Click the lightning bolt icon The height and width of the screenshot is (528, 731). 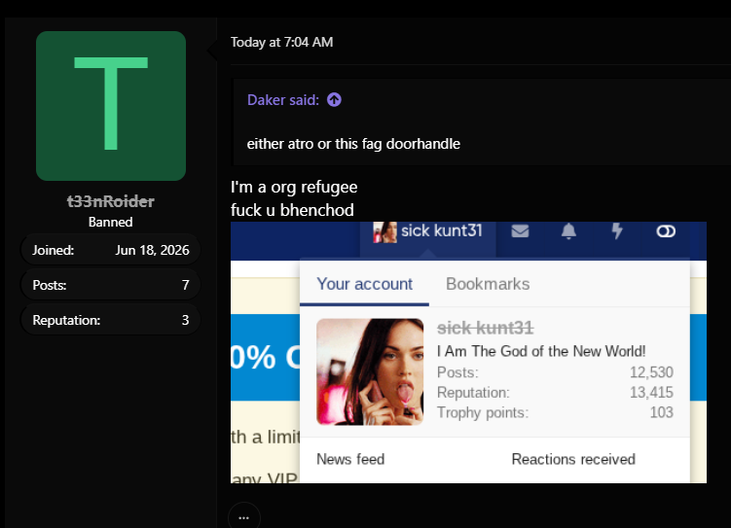click(x=617, y=231)
